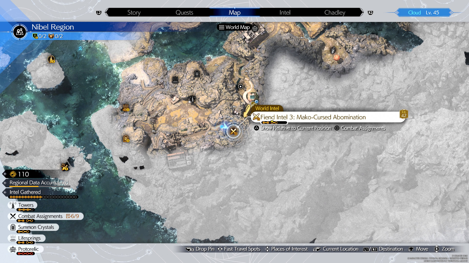Toggle the Lifesprings map filter
Image resolution: width=469 pixels, height=263 pixels.
[x=26, y=238]
